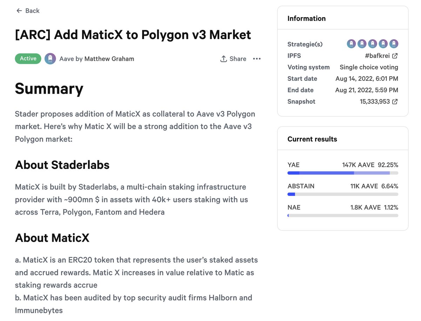
Task: Click the Current results panel title
Action: pos(312,139)
